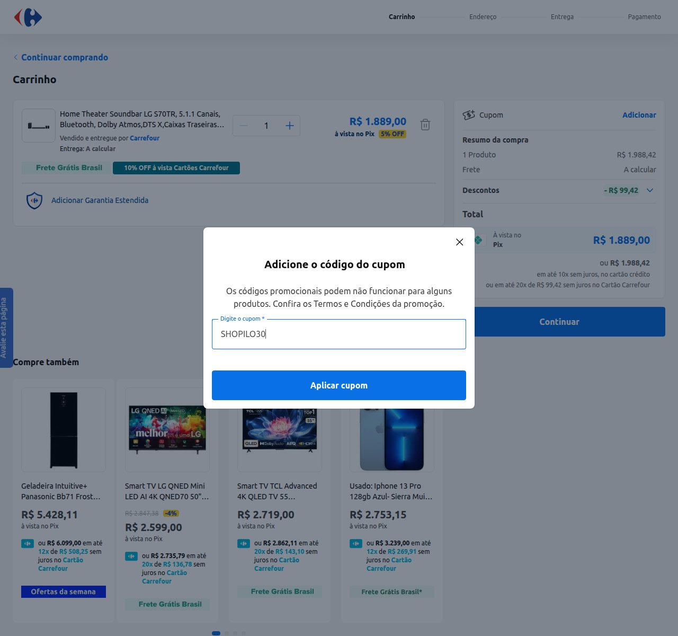Click the Adicionar Garantia Estendida link

point(100,200)
